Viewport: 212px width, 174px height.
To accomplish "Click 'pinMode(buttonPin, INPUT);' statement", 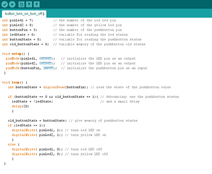I will click(31, 68).
